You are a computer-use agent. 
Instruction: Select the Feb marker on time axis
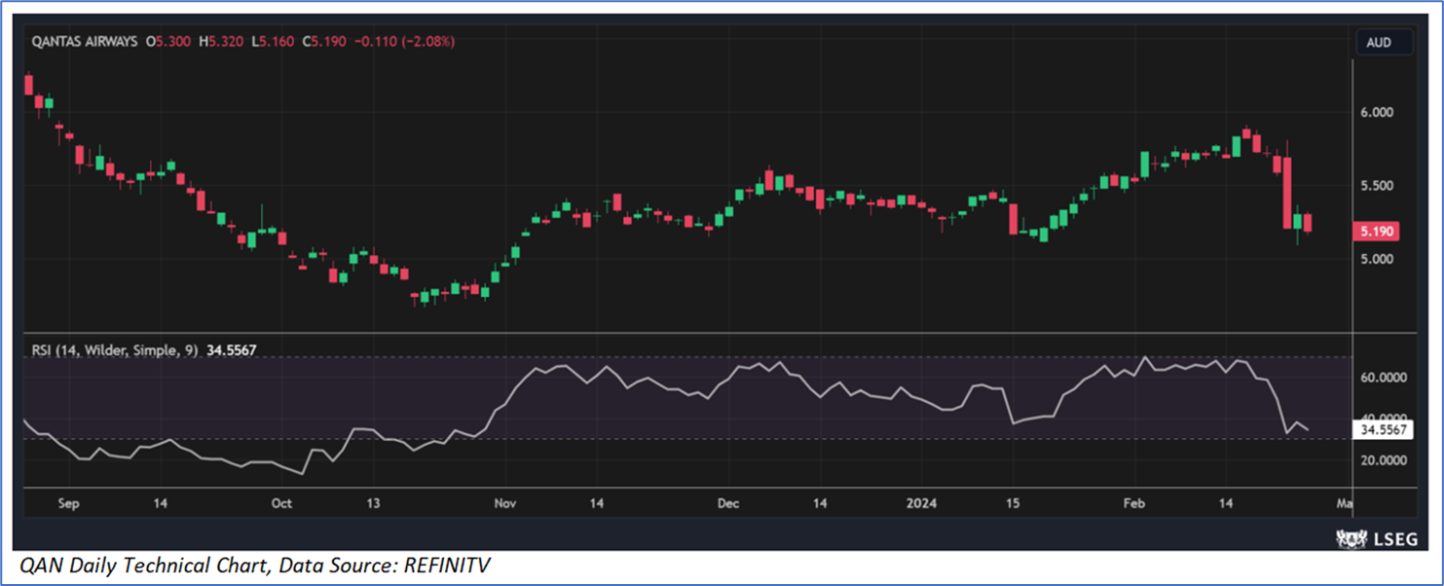pos(1134,503)
